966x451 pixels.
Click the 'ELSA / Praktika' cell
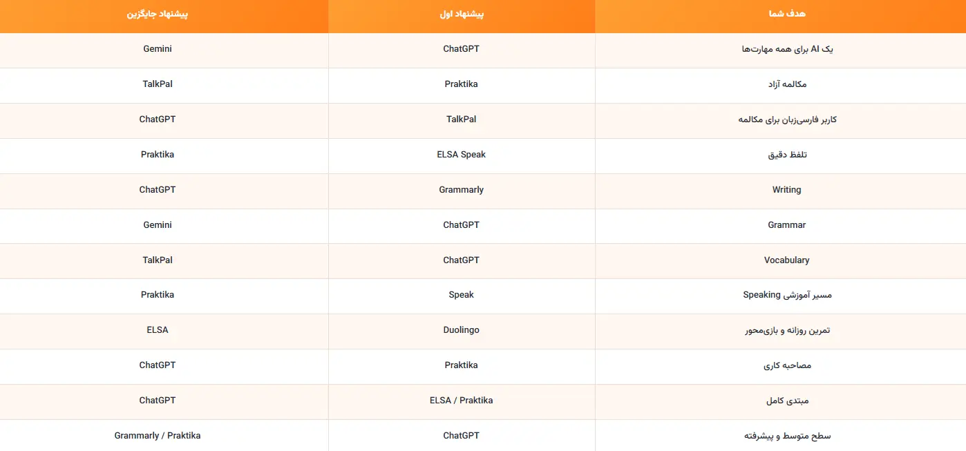point(462,401)
